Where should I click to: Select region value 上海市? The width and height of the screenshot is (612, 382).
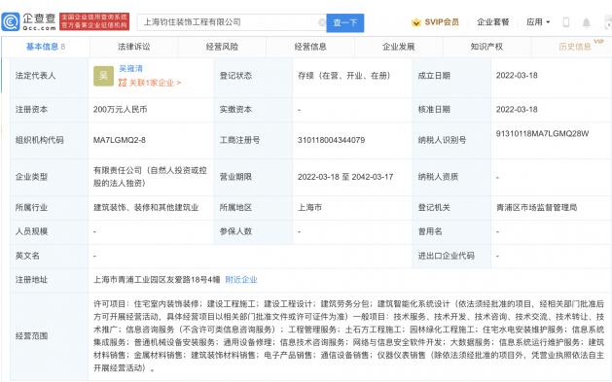click(309, 207)
